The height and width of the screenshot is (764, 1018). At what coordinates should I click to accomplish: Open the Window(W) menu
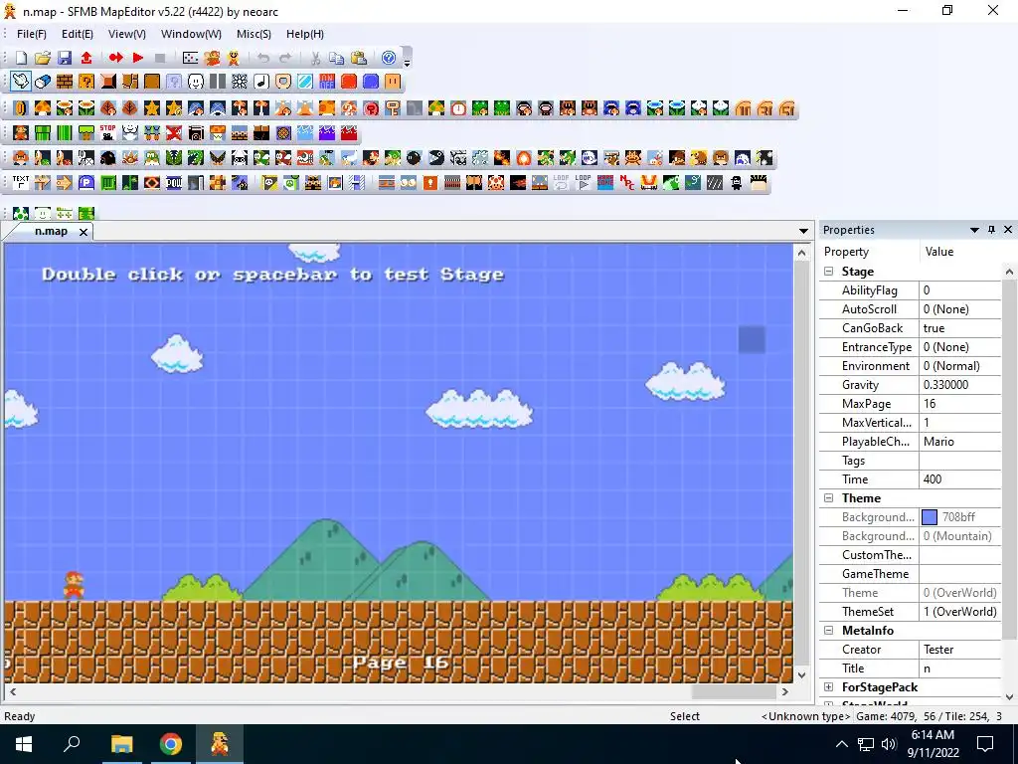[191, 34]
